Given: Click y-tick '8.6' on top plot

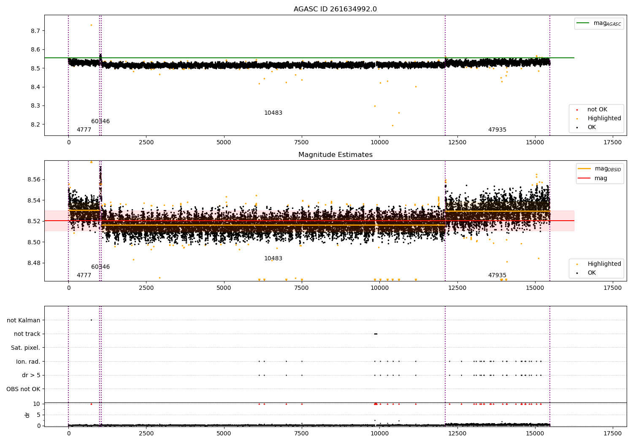Looking at the screenshot, I should pos(35,49).
